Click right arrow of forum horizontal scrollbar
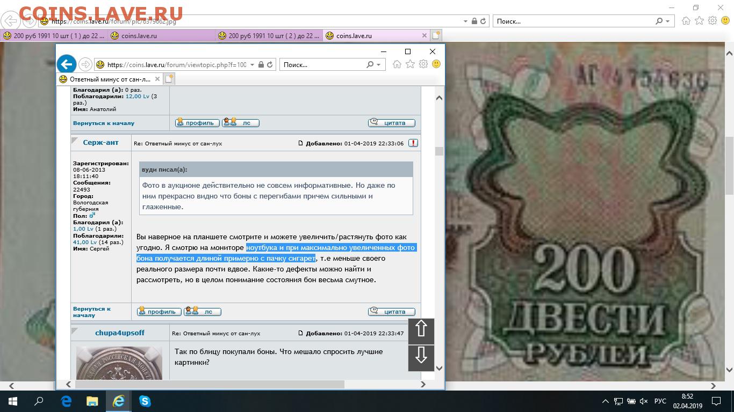The image size is (734, 412). (x=423, y=384)
